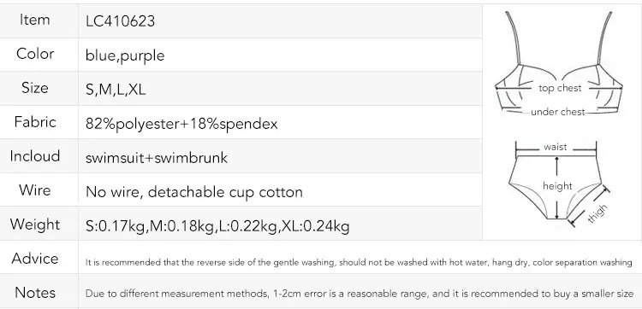Click the "waist" measurement label

point(556,147)
